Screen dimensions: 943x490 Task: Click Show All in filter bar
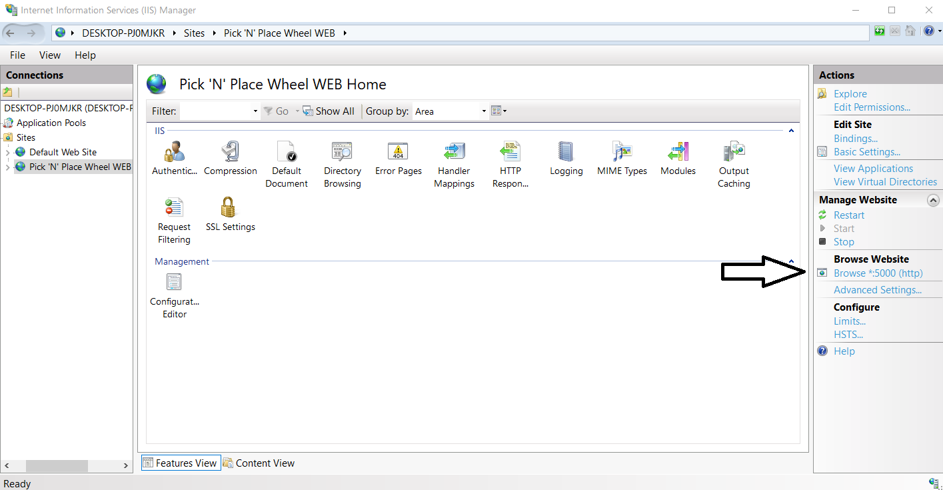coord(329,111)
